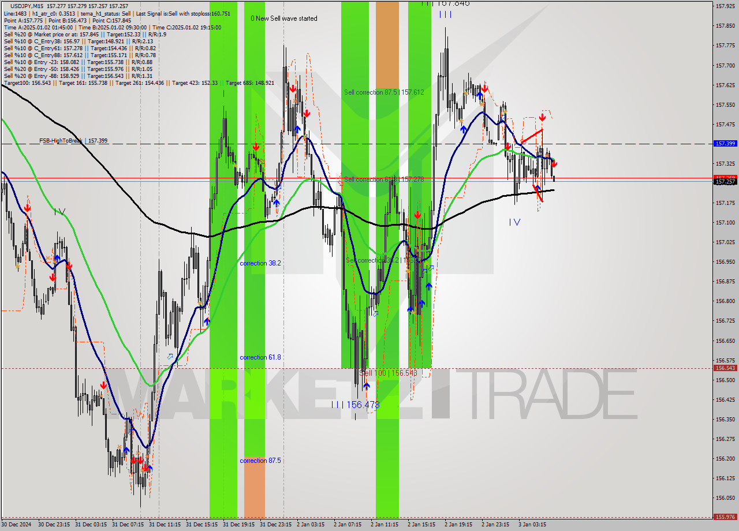Click the 'Target100: 156.543' targets line
Image resolution: width=739 pixels, height=531 pixels.
point(139,83)
